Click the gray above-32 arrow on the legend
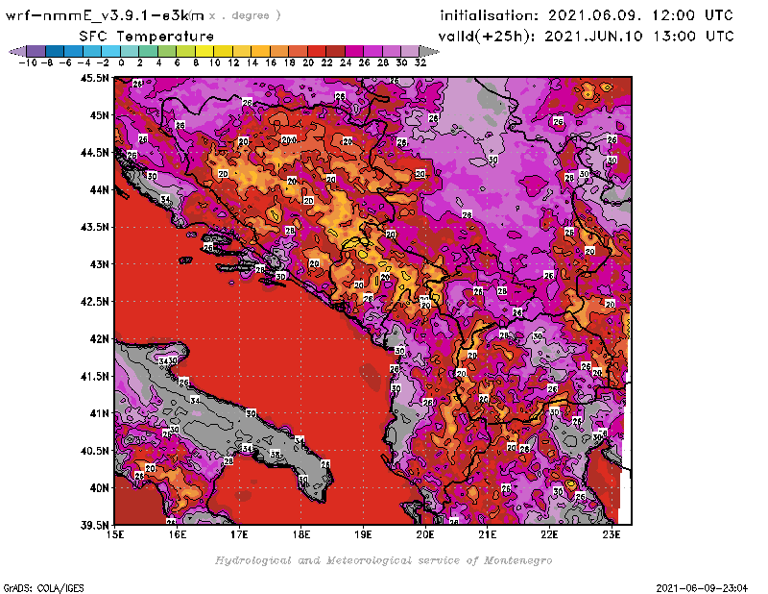Screen dimensions: 768x594 (x=428, y=52)
